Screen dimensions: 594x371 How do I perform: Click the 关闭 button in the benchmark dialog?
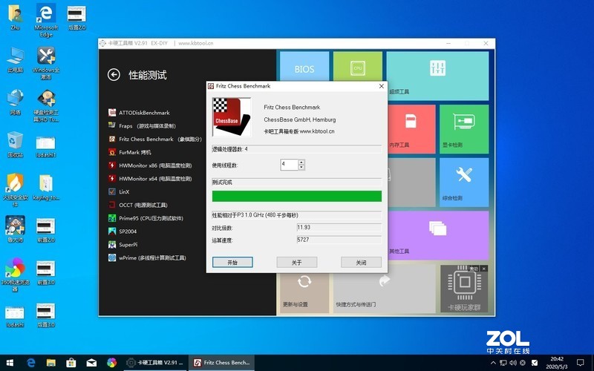(361, 263)
